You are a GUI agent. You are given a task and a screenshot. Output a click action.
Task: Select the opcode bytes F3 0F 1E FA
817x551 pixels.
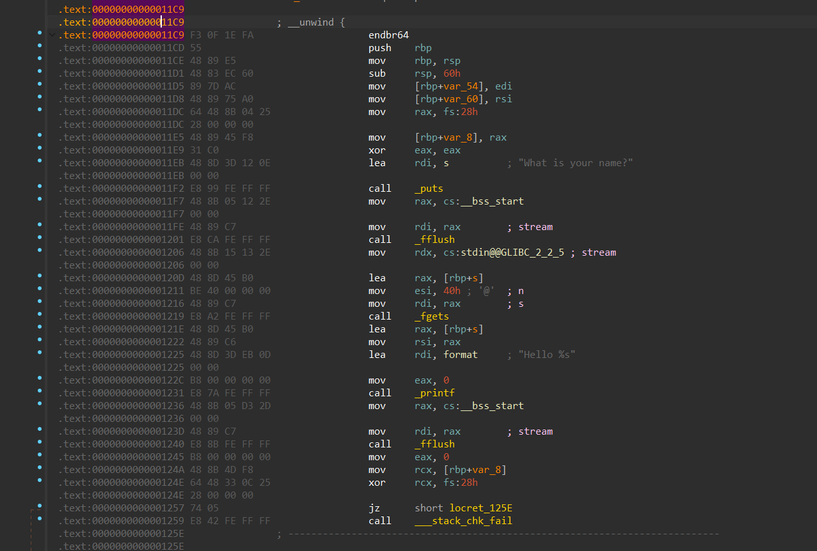222,35
